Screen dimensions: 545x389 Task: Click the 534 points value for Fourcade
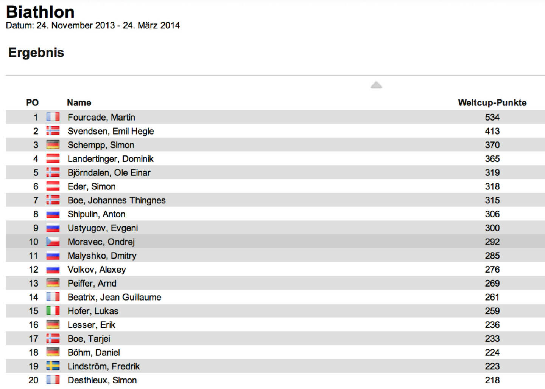pyautogui.click(x=492, y=117)
